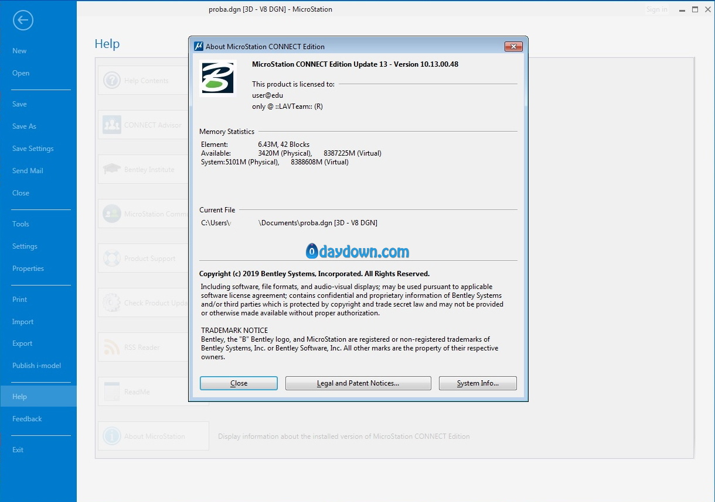
Task: Click the 'Memory Statistics' section label
Action: [227, 132]
